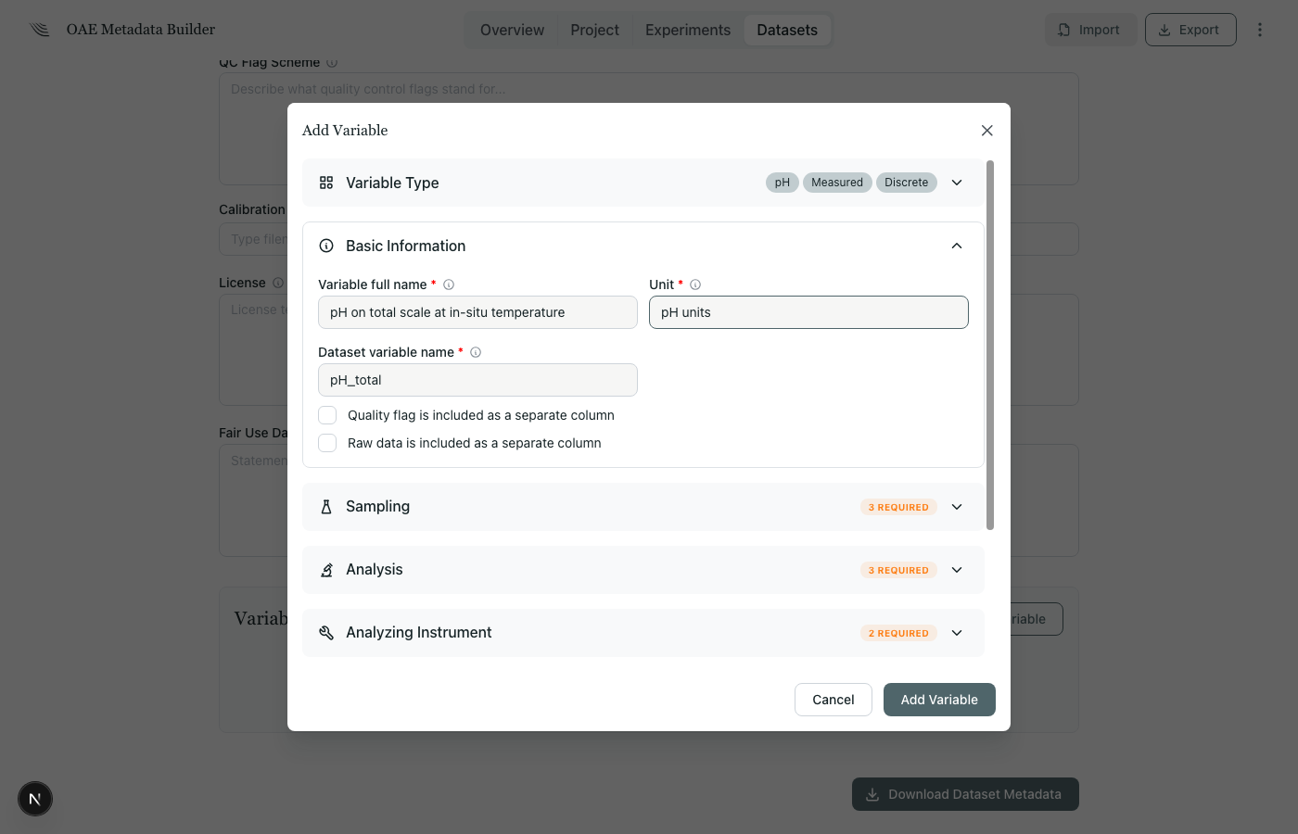Enable quality flag separate column checkbox

(x=327, y=415)
